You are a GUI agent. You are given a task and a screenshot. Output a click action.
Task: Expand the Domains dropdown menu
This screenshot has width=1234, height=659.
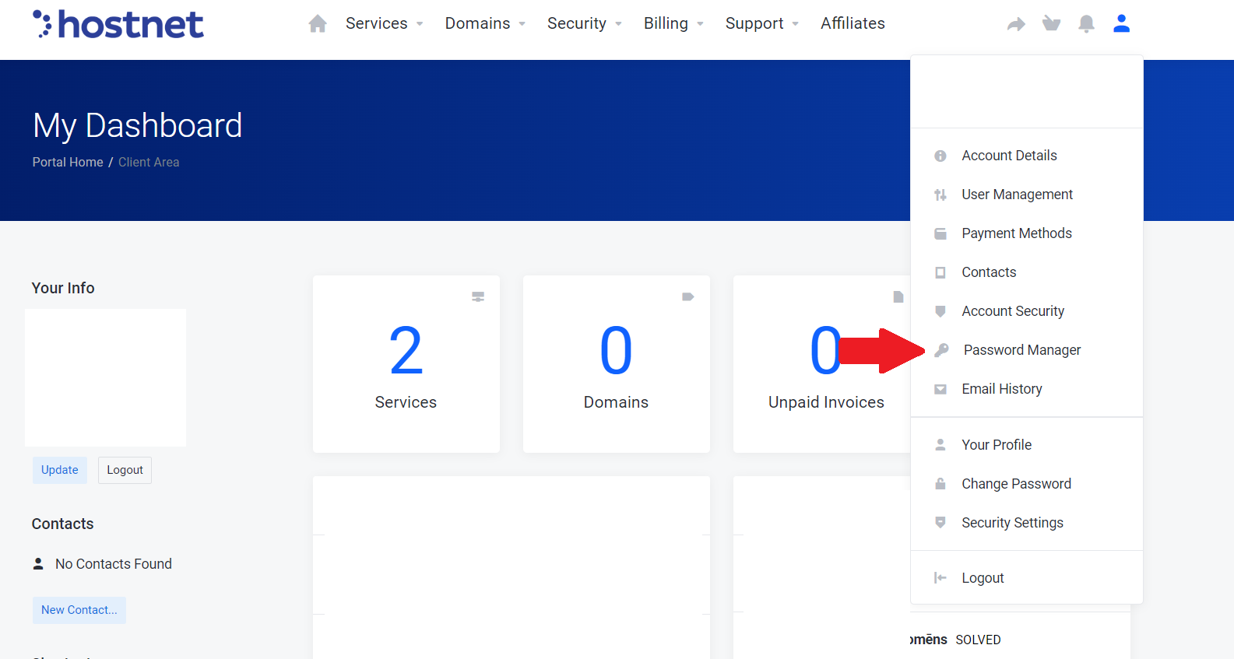(x=485, y=23)
